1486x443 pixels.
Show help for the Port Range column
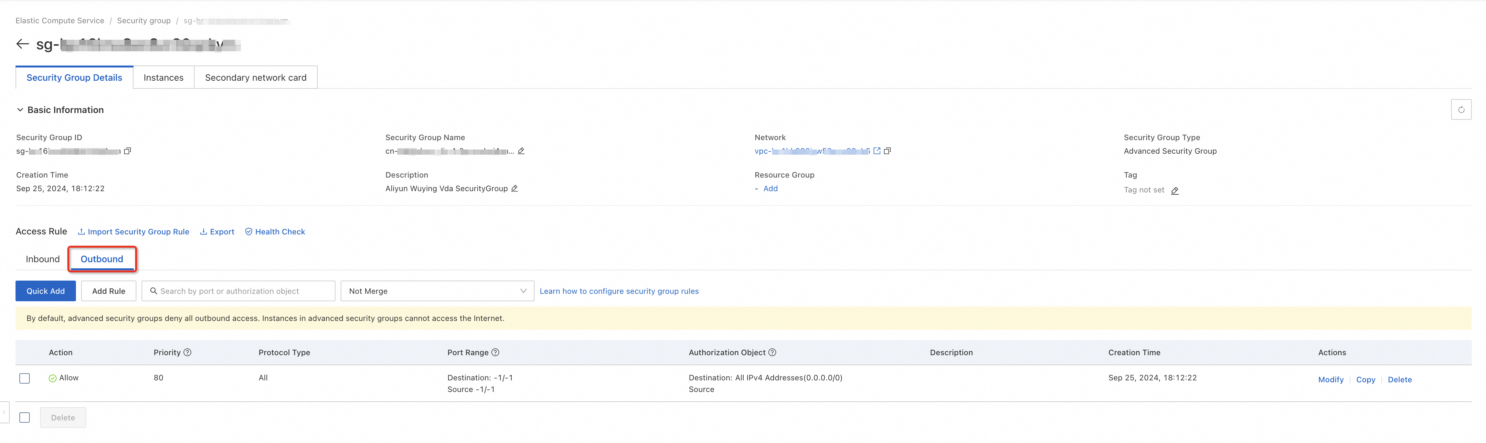495,353
